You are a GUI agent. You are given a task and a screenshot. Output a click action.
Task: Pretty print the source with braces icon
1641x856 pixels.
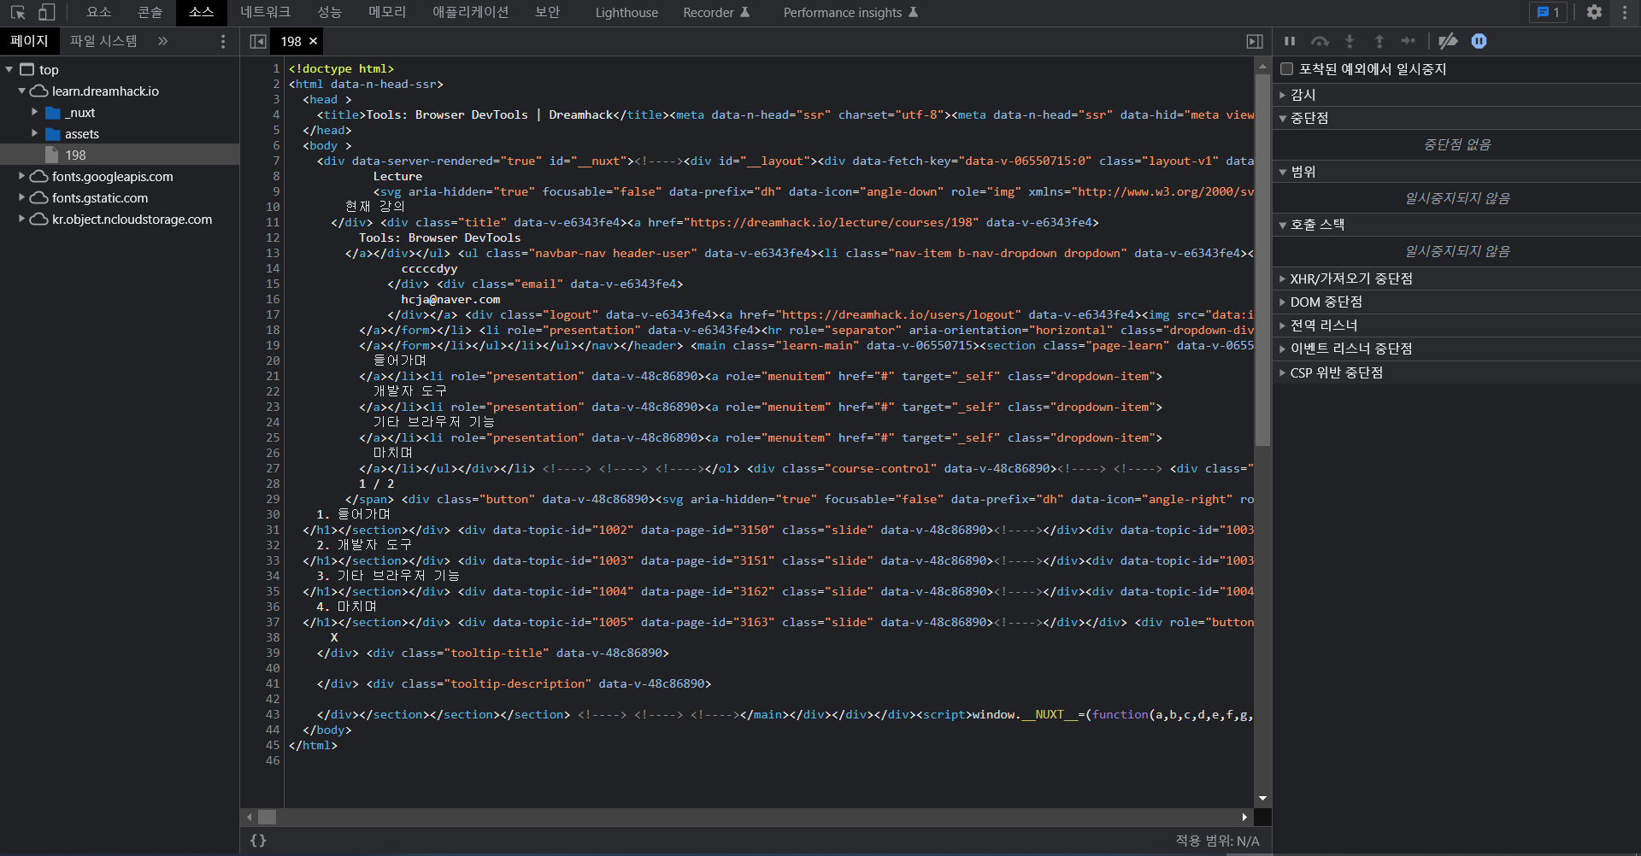pyautogui.click(x=258, y=841)
